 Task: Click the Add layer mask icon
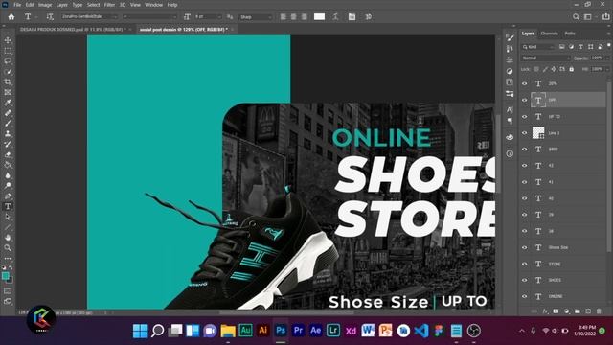556,311
